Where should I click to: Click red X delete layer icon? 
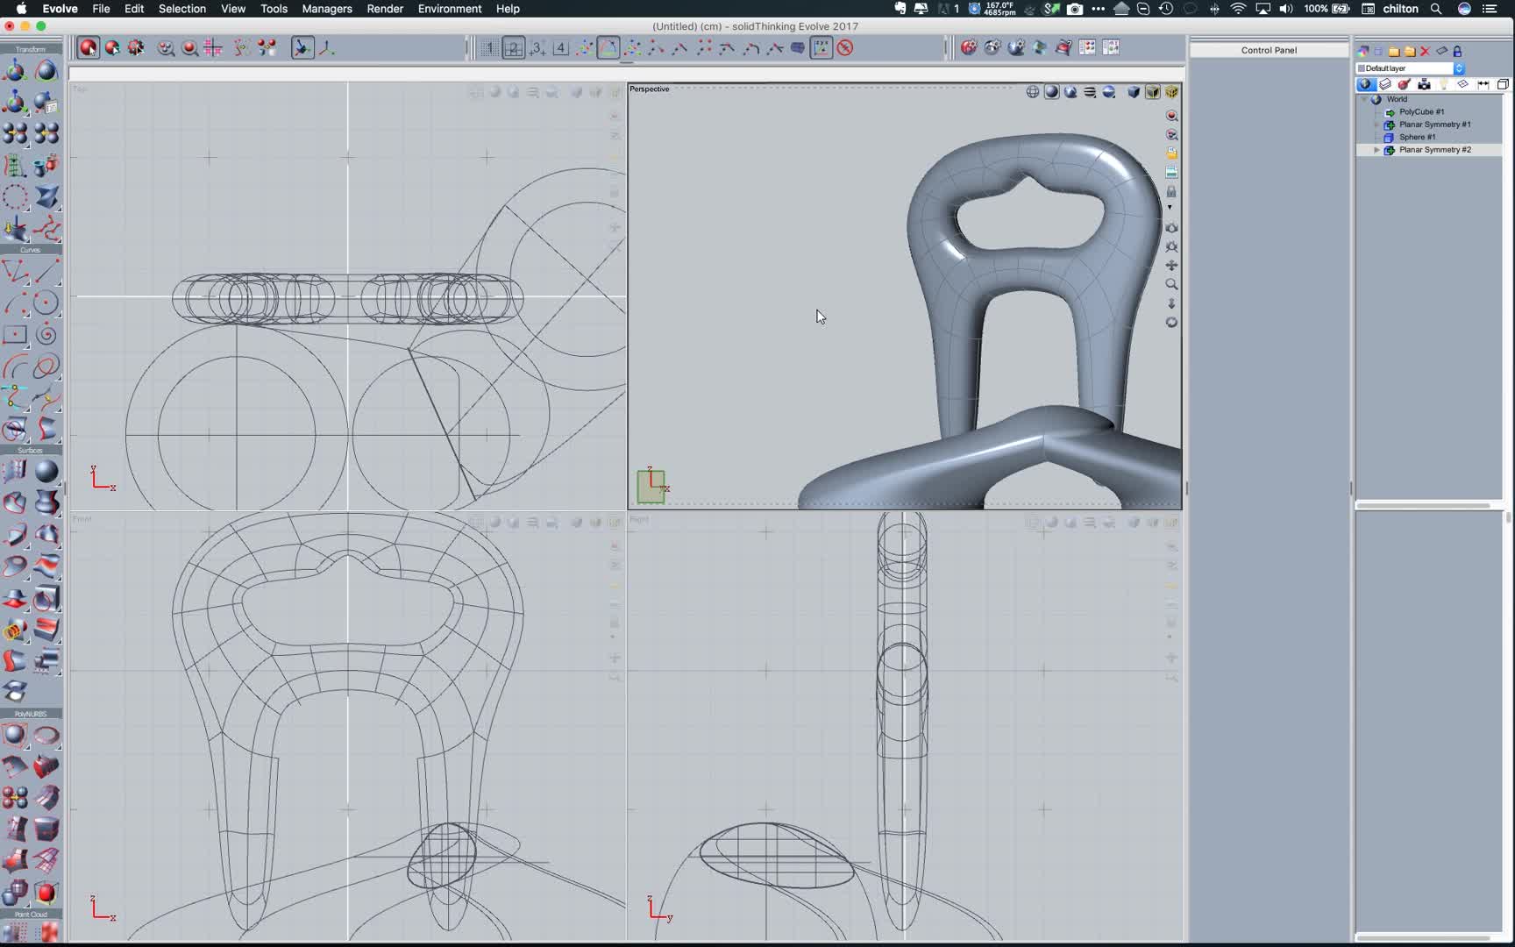1425,52
